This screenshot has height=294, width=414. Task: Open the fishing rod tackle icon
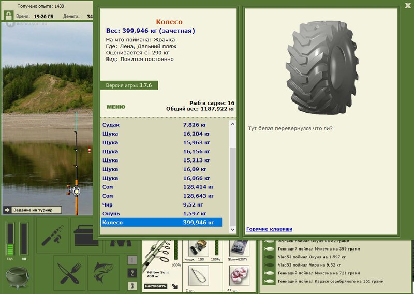pos(52,235)
